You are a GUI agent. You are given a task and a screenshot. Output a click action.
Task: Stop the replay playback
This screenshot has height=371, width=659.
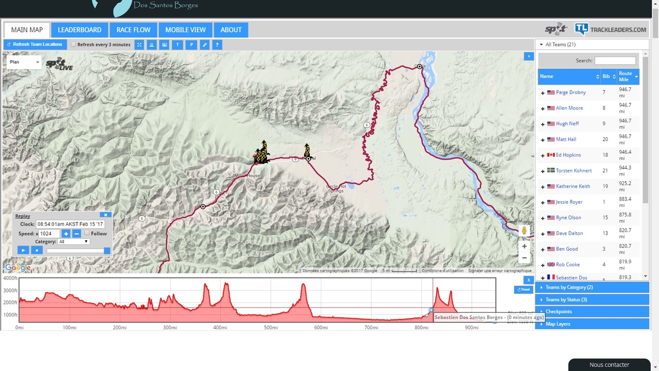[x=36, y=251]
